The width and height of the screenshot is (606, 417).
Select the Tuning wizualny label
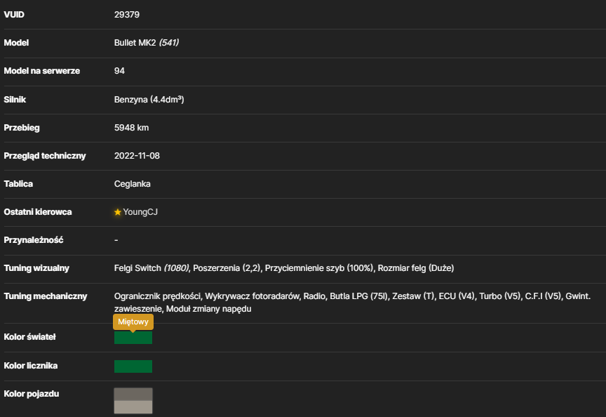point(36,268)
